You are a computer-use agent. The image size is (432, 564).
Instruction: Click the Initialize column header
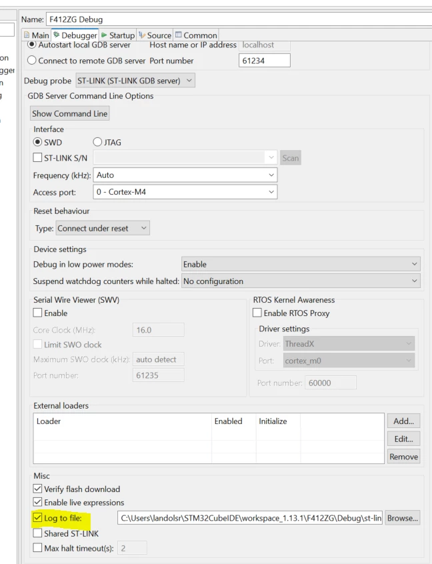click(x=278, y=421)
